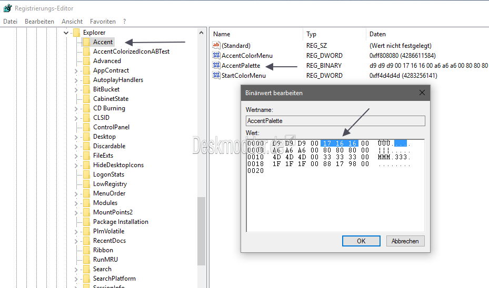489x288 pixels.
Task: Open the Ansicht menu
Action: (x=72, y=21)
